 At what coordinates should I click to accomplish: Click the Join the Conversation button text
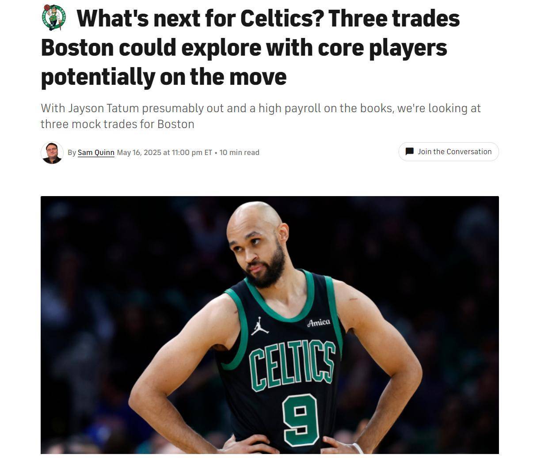point(454,151)
